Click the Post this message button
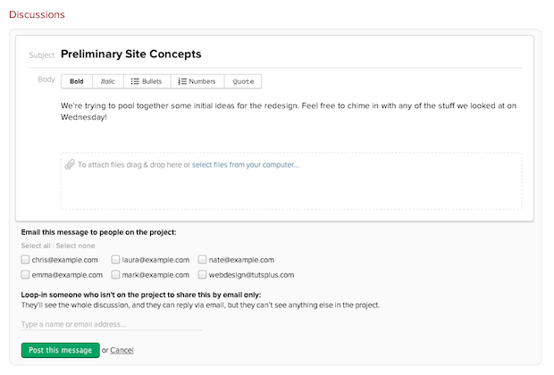This screenshot has height=375, width=554. pos(61,350)
